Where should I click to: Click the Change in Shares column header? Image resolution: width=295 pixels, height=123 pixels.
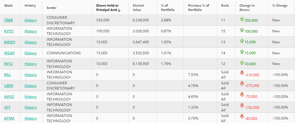[247, 8]
